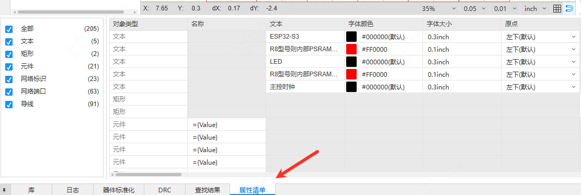Click the ESP32-S3 text cell
The image size is (581, 195).
[x=305, y=37]
